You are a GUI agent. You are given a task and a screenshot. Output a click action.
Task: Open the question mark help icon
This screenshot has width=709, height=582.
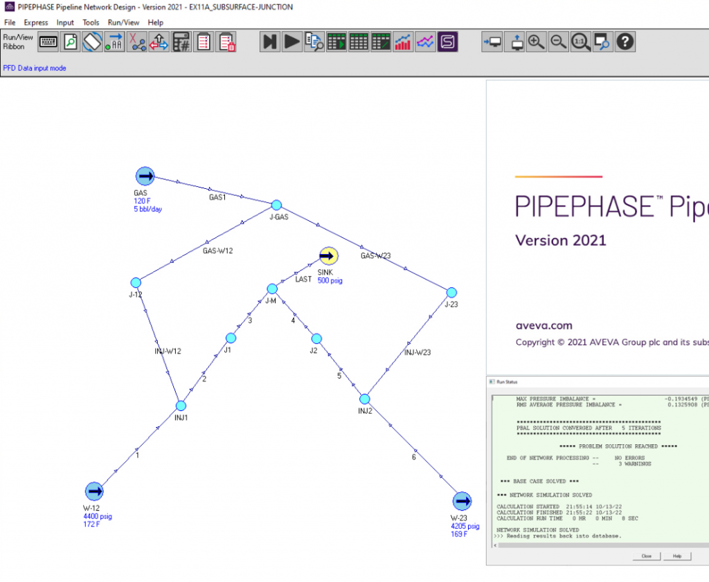625,42
